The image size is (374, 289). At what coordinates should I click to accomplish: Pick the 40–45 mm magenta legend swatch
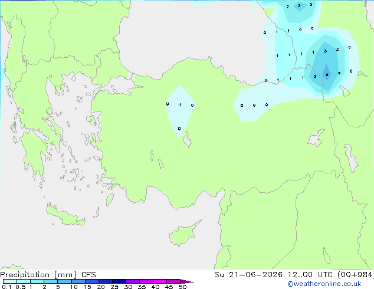coord(160,281)
